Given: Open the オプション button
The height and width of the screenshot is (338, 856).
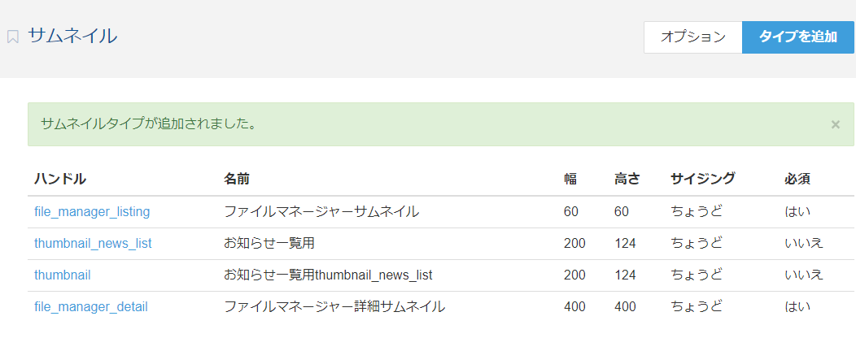Looking at the screenshot, I should pyautogui.click(x=692, y=37).
